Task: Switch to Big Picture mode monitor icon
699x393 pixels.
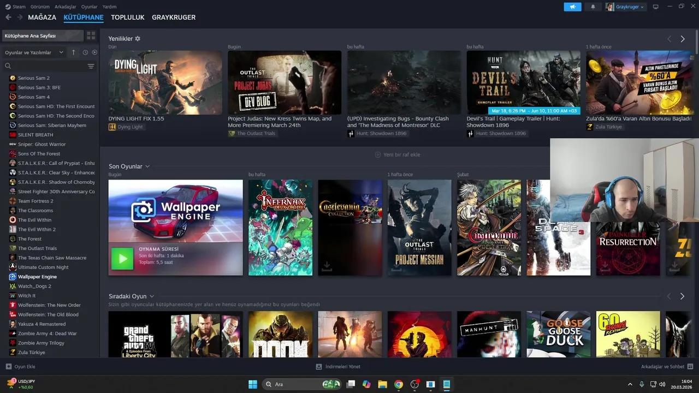Action: tap(656, 7)
